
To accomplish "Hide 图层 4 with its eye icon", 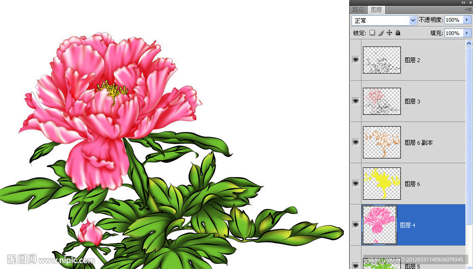I will (x=356, y=225).
